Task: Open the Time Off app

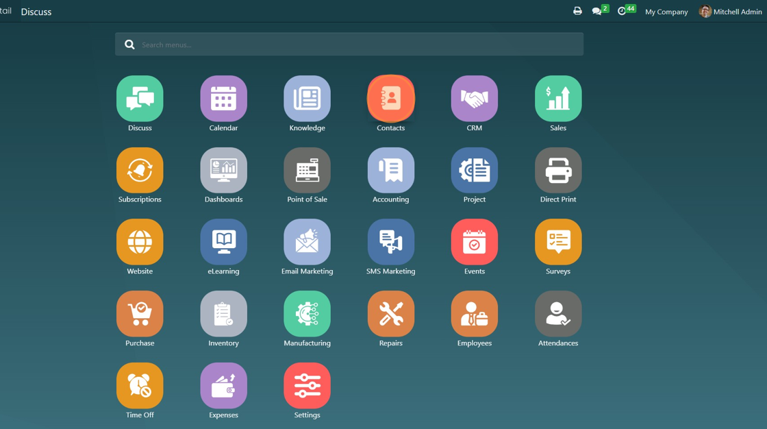Action: click(140, 386)
